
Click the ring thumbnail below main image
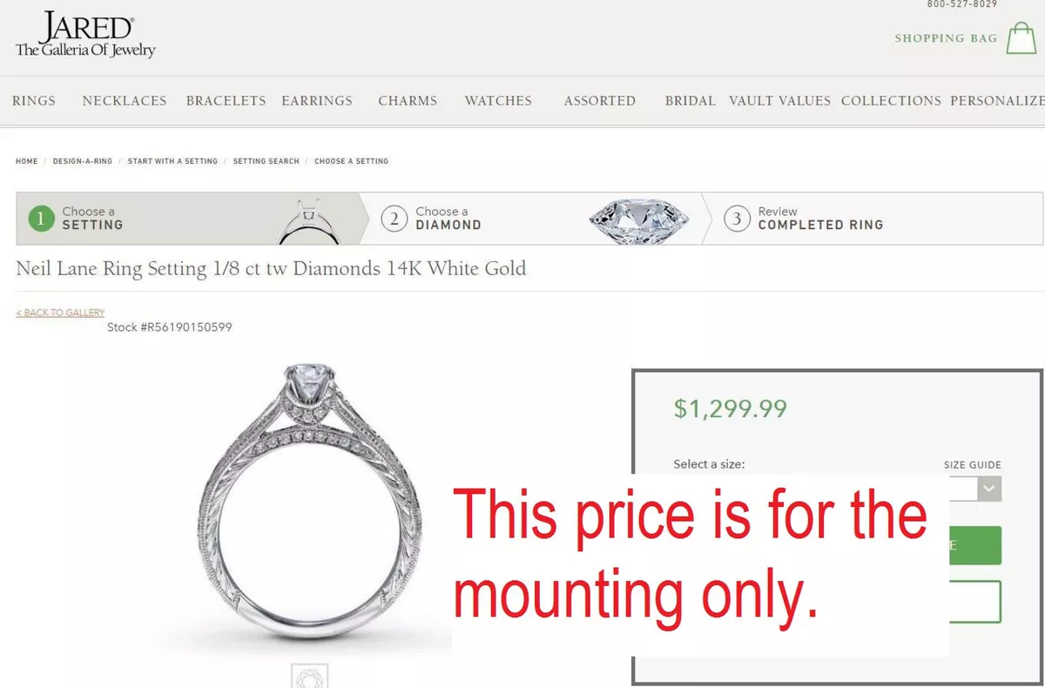tap(309, 676)
